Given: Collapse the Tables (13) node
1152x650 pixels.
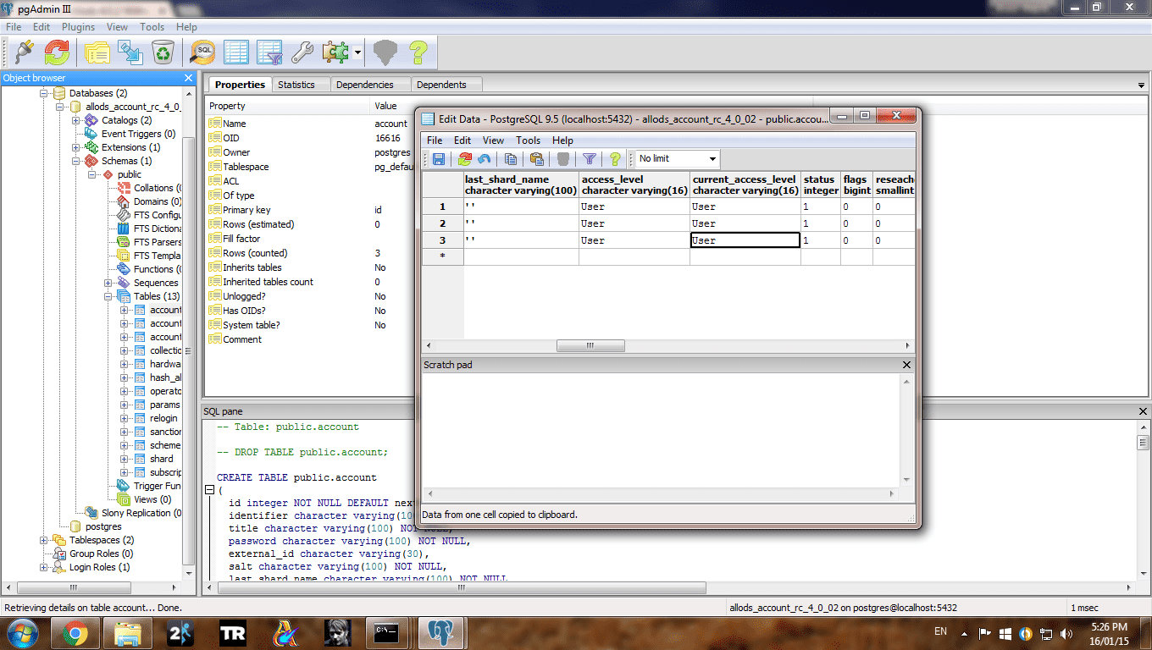Looking at the screenshot, I should coord(108,296).
